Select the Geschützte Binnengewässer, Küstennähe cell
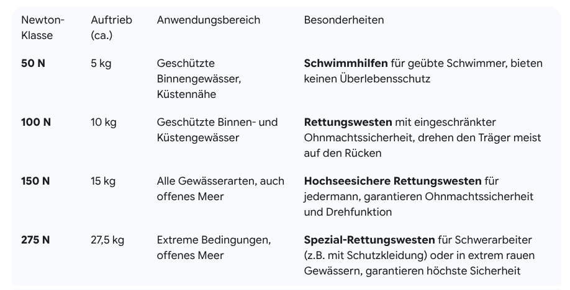The width and height of the screenshot is (570, 290). tap(198, 79)
